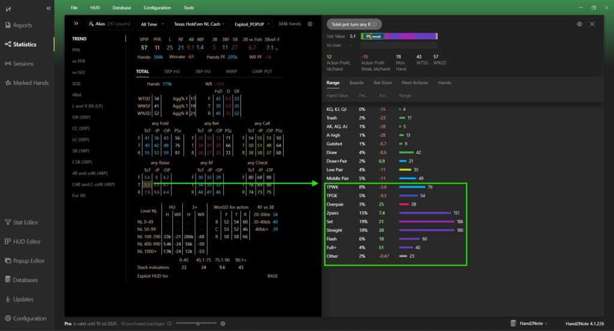
Task: Open the Database menu
Action: tap(122, 8)
